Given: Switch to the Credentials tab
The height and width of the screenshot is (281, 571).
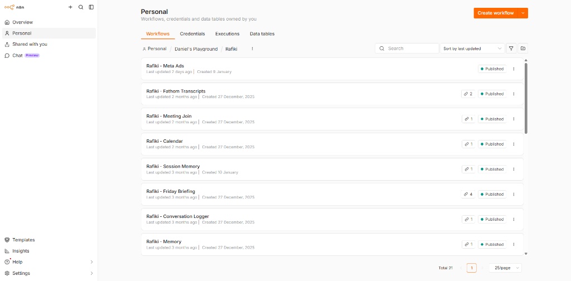Looking at the screenshot, I should [x=192, y=34].
